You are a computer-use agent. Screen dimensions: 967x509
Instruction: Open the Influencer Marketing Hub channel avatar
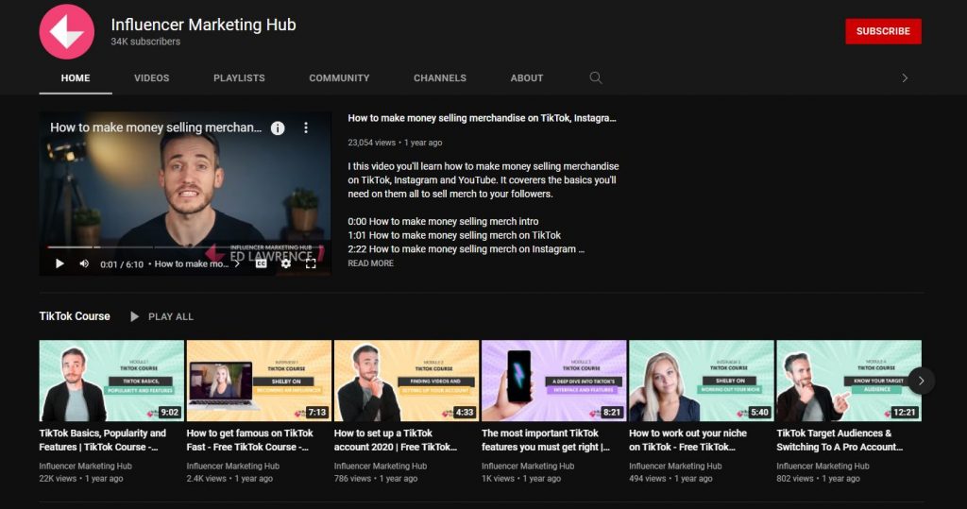[67, 31]
